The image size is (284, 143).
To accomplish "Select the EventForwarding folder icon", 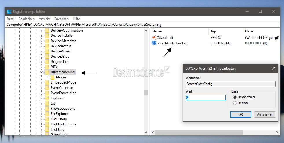I will tap(47, 93).
